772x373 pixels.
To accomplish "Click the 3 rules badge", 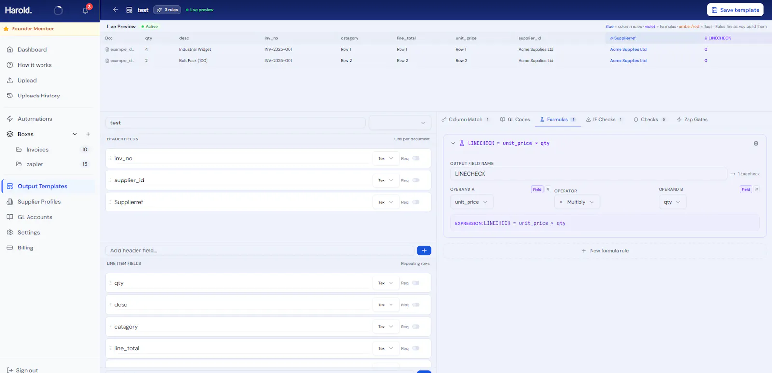I will click(x=167, y=10).
